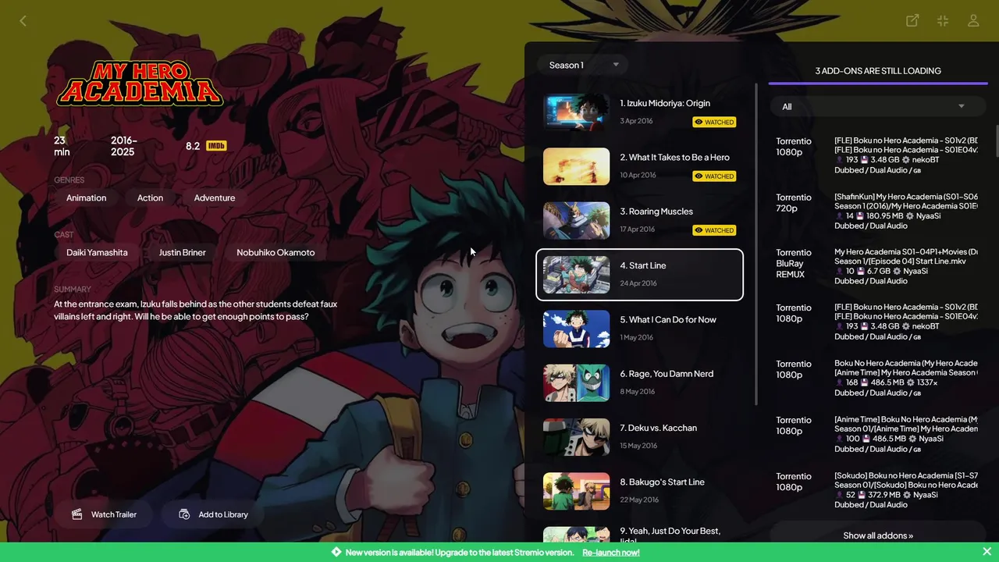Select episode 5. What I Can Do for Now
The image size is (999, 562).
640,329
